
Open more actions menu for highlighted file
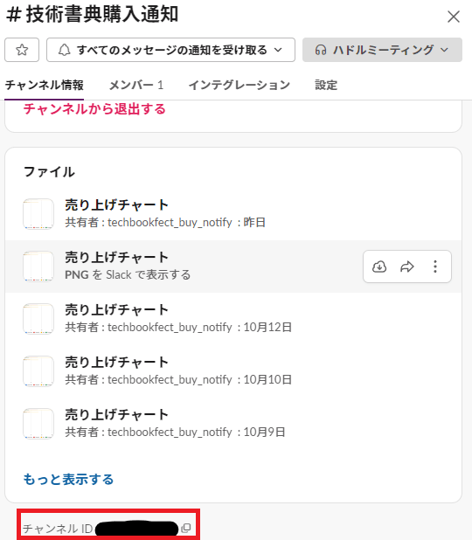point(435,267)
